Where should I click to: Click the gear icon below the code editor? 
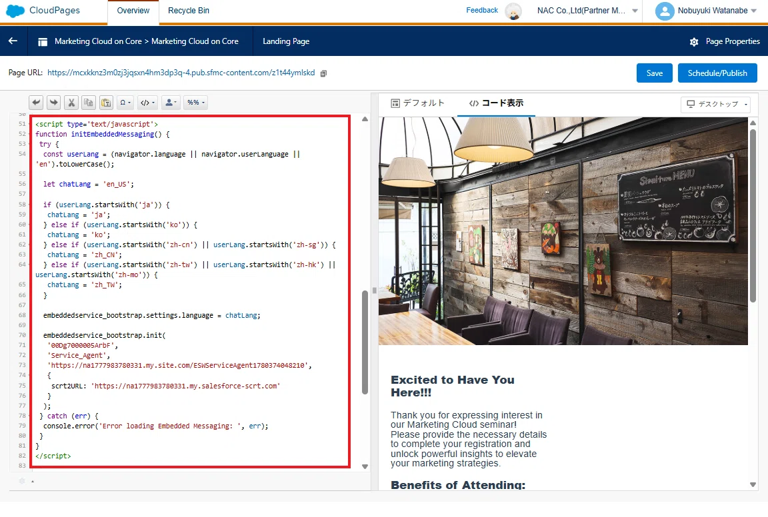22,481
